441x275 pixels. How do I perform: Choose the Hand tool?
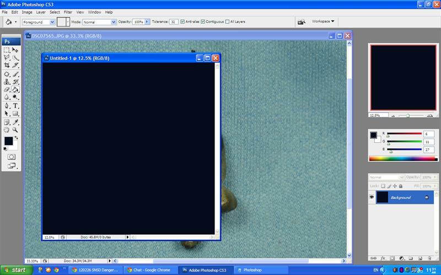[7, 130]
